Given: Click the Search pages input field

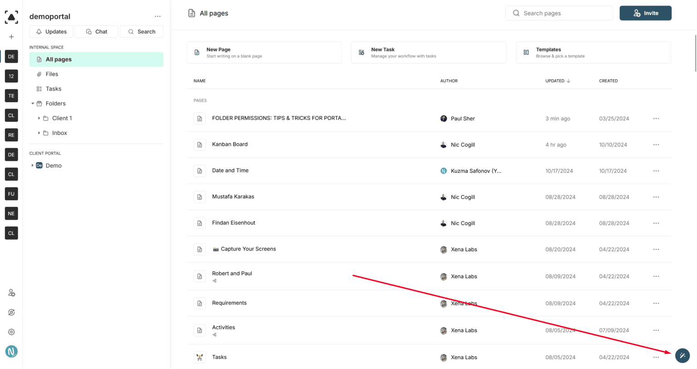Looking at the screenshot, I should click(559, 13).
